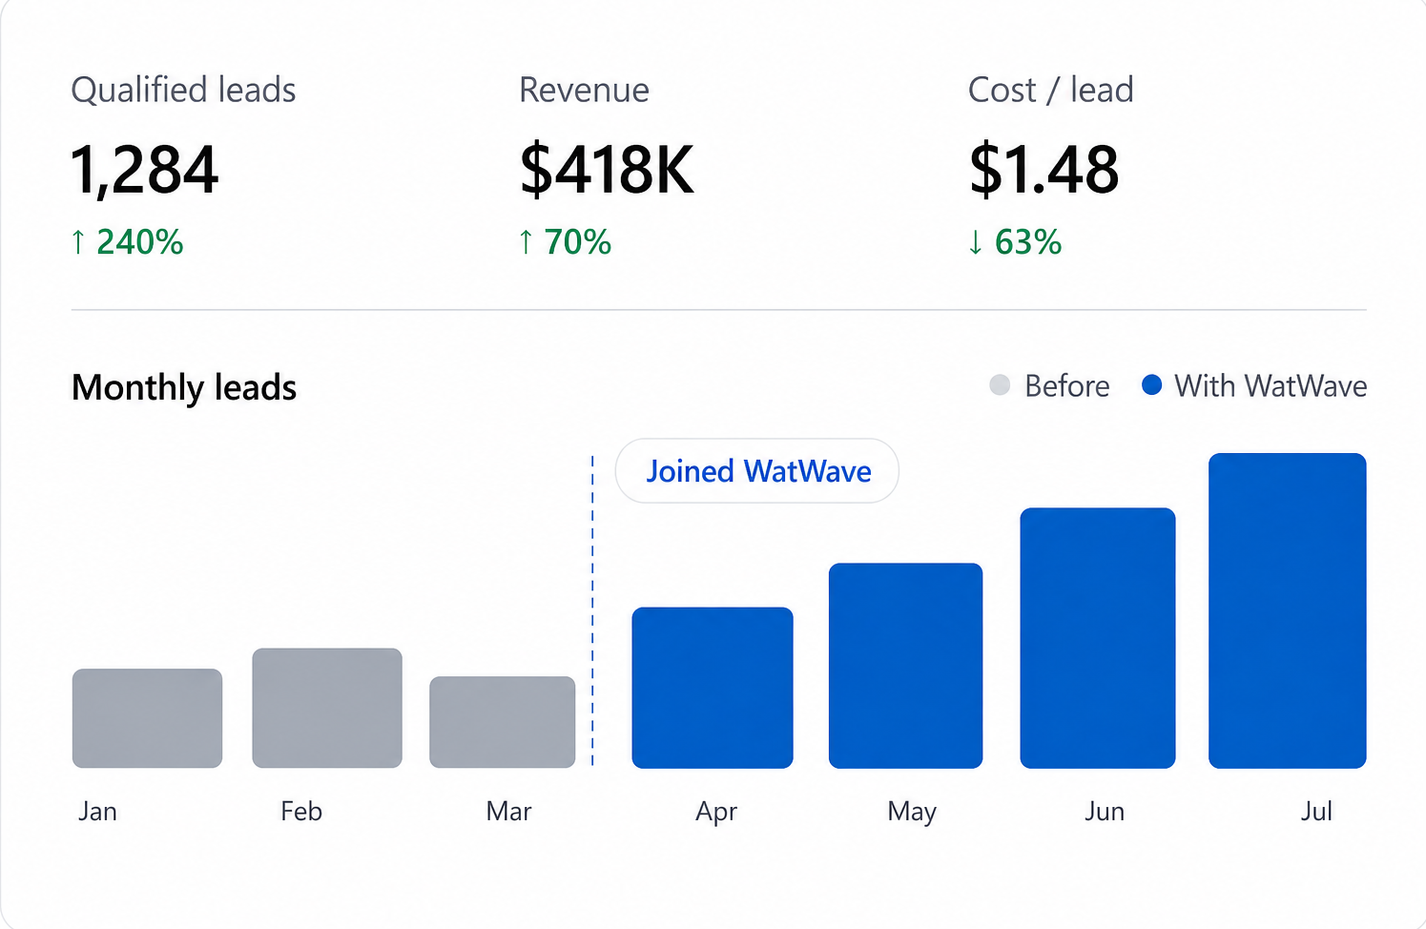Click the "Apr" axis label

coord(716,813)
